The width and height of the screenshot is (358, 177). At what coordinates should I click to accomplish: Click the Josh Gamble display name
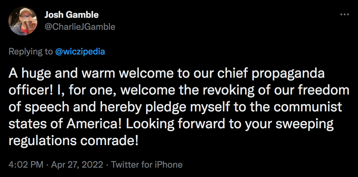point(72,15)
